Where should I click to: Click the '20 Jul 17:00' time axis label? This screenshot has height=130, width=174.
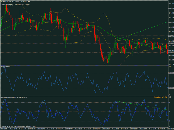pyautogui.click(x=60, y=129)
